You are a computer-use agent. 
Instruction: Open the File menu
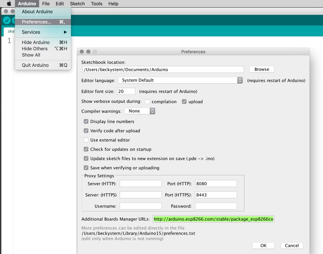pos(46,3)
